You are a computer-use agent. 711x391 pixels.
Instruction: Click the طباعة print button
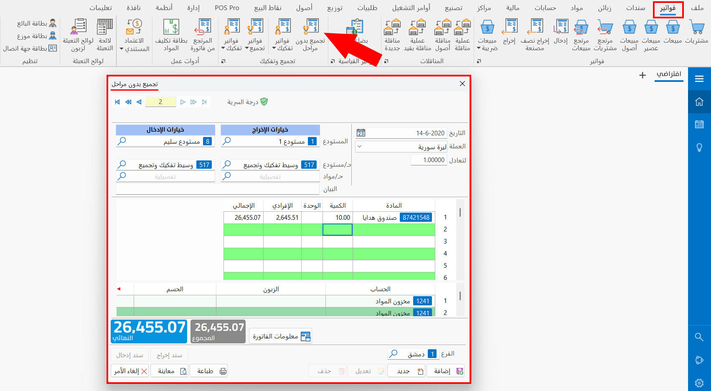(209, 371)
